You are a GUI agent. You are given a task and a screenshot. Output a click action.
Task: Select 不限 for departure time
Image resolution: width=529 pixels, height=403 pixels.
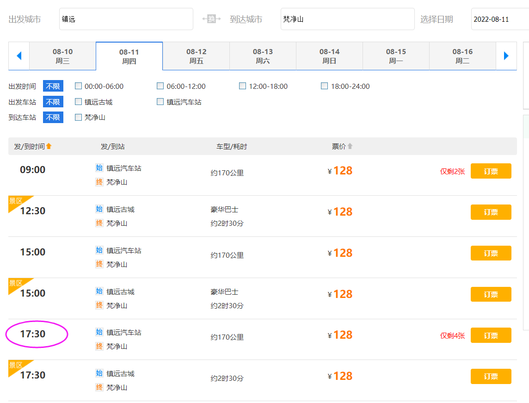pos(53,86)
